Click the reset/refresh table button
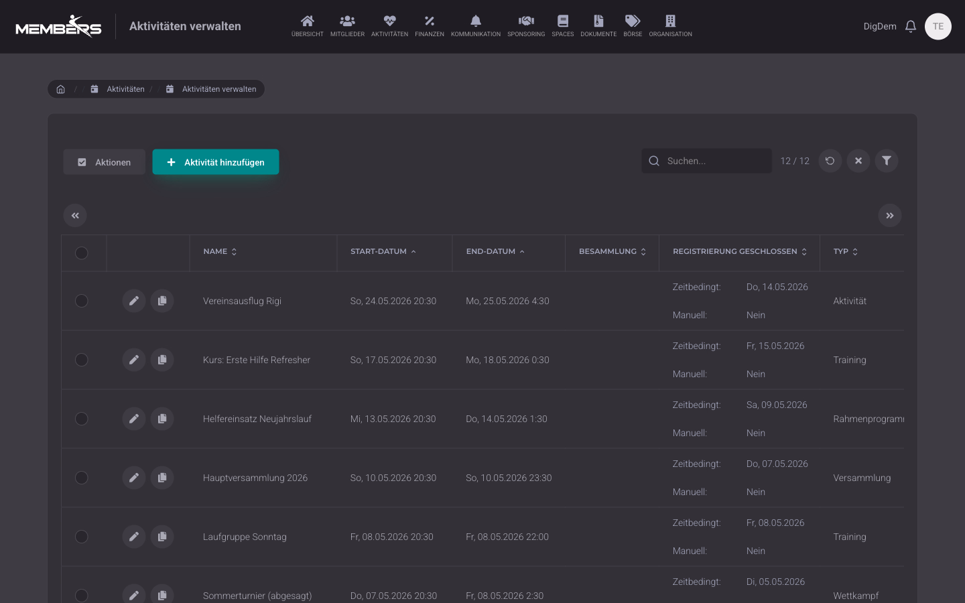The image size is (965, 603). click(x=830, y=161)
